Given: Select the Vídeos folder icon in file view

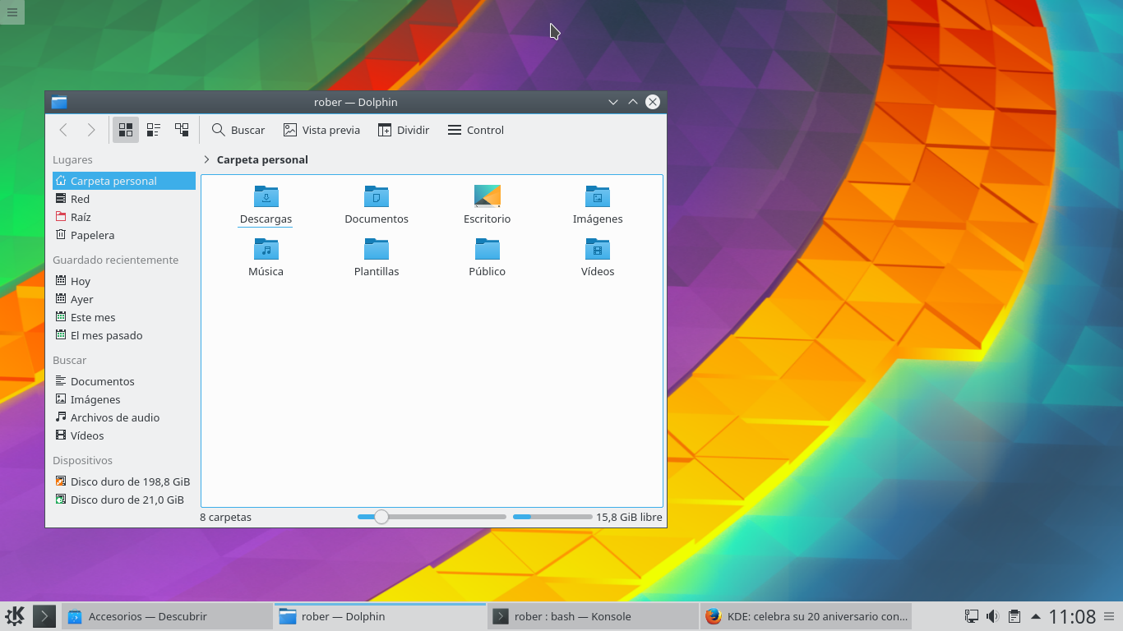Looking at the screenshot, I should tap(598, 248).
